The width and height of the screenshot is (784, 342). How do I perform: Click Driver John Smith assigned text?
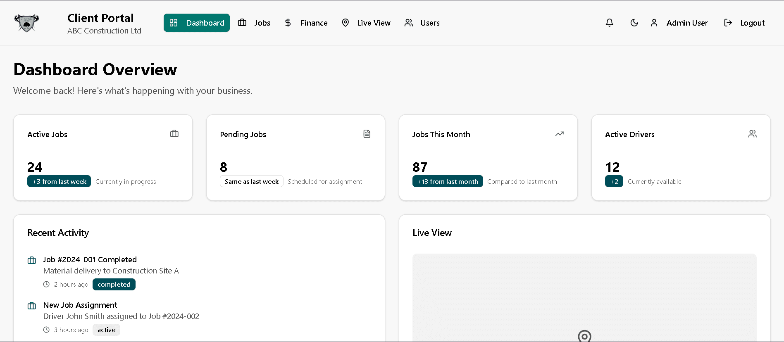(121, 316)
